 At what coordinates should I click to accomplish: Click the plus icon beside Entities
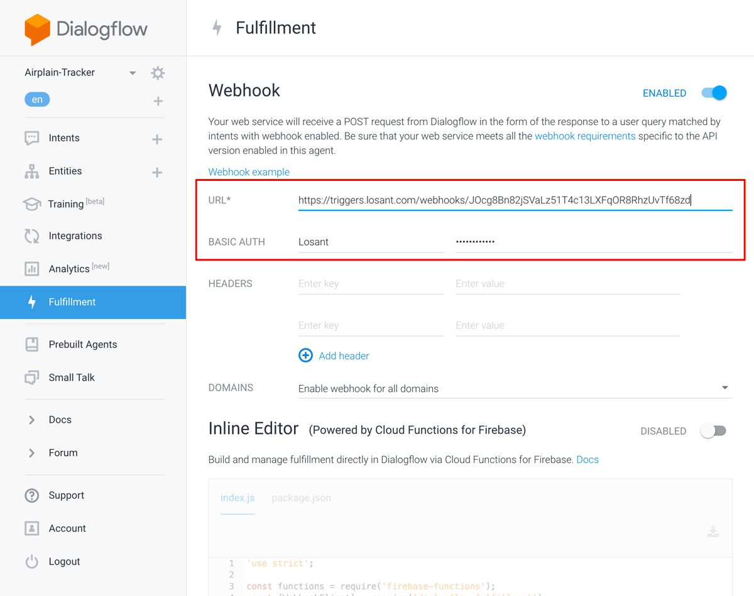click(157, 172)
